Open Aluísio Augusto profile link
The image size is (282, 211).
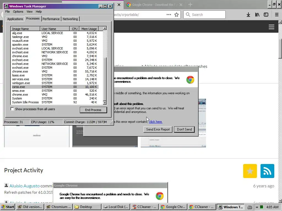click(25, 186)
